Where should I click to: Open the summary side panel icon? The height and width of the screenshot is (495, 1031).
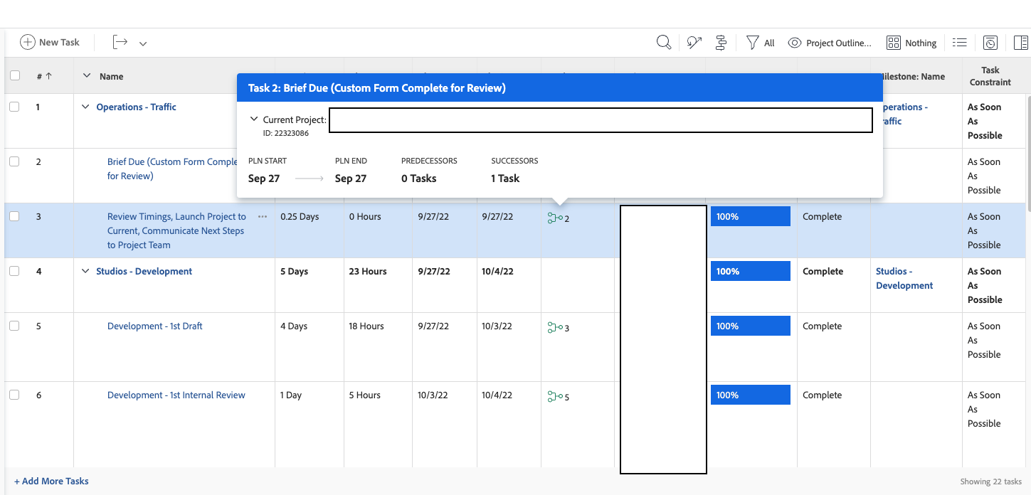pos(1021,43)
